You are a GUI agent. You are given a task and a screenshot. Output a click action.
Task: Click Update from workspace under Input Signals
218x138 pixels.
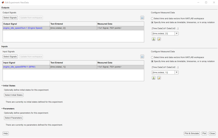31,56
